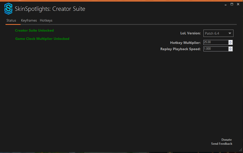Image resolution: width=243 pixels, height=153 pixels.
Task: Click the window resize grip corner
Action: (x=240, y=150)
